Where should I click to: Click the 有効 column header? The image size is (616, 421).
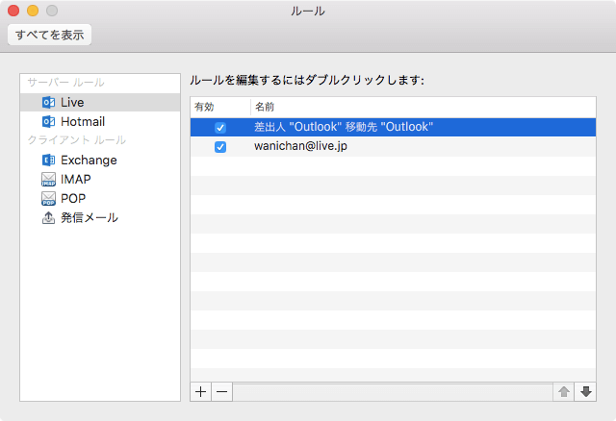pos(220,107)
